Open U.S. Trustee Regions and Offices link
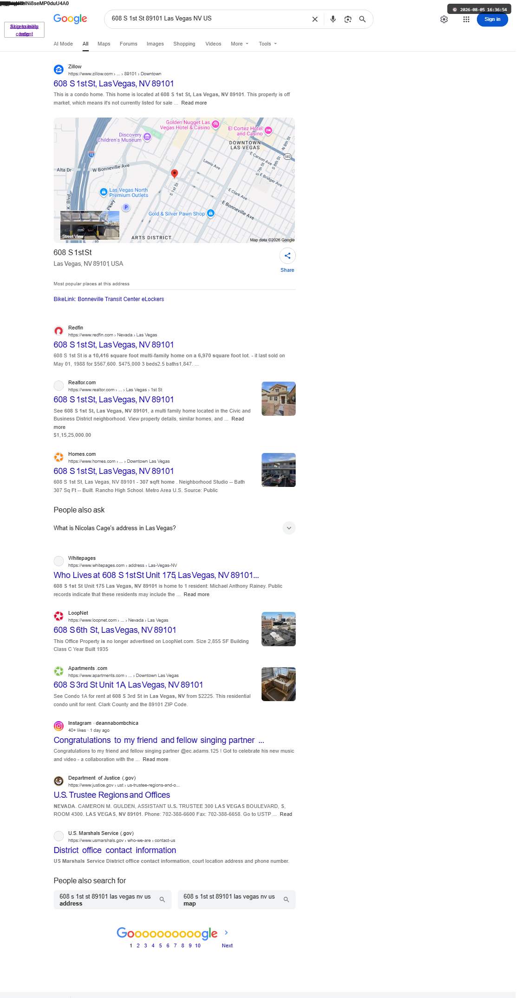The width and height of the screenshot is (522, 998). pos(112,795)
